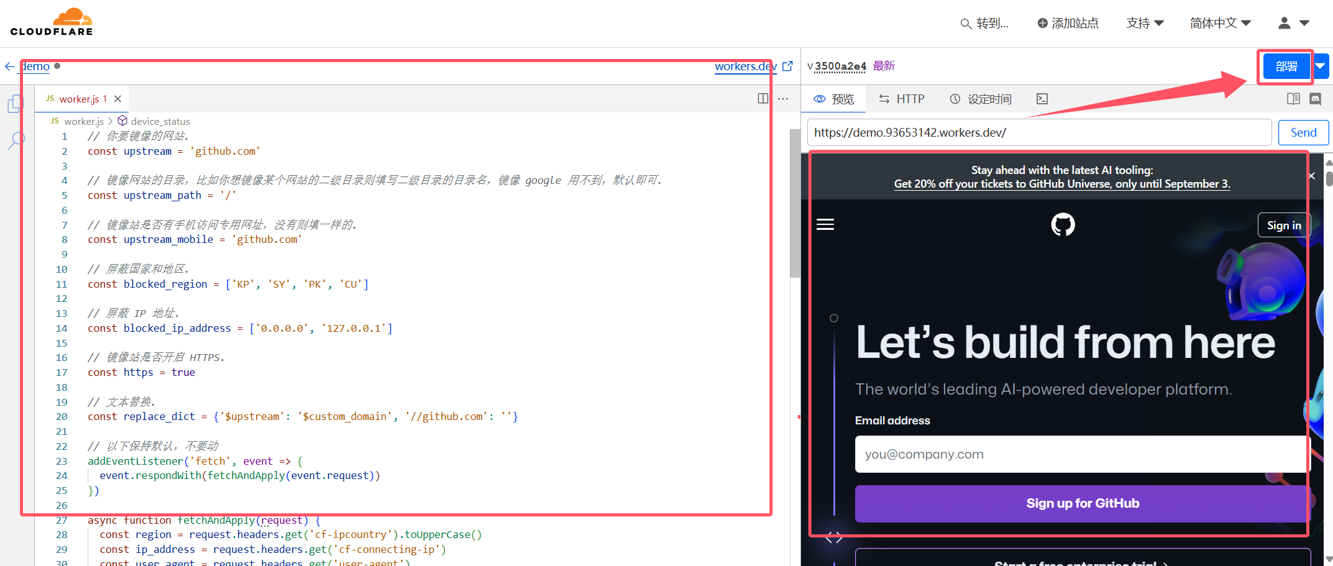Click the demo worker name link
Viewport: 1333px width, 566px height.
[x=35, y=66]
